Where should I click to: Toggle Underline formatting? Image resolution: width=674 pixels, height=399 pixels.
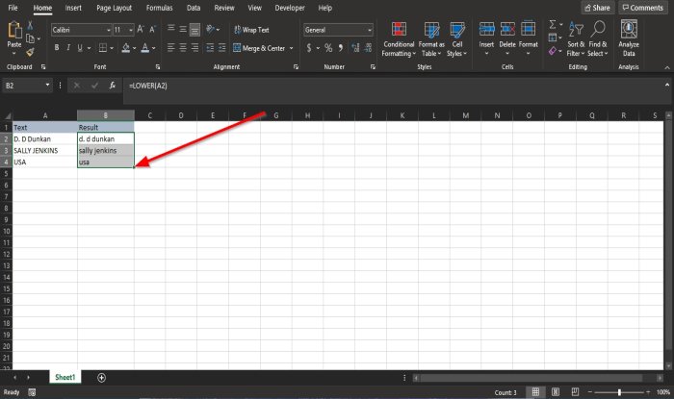(x=80, y=48)
